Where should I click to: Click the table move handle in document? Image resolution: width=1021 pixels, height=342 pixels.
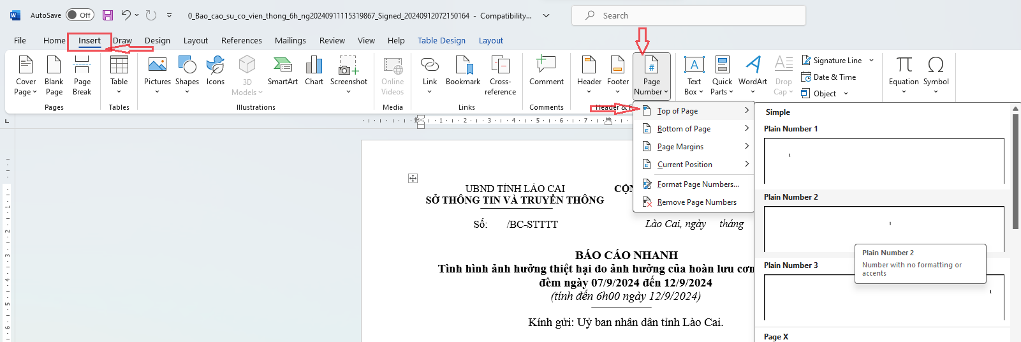coord(413,178)
